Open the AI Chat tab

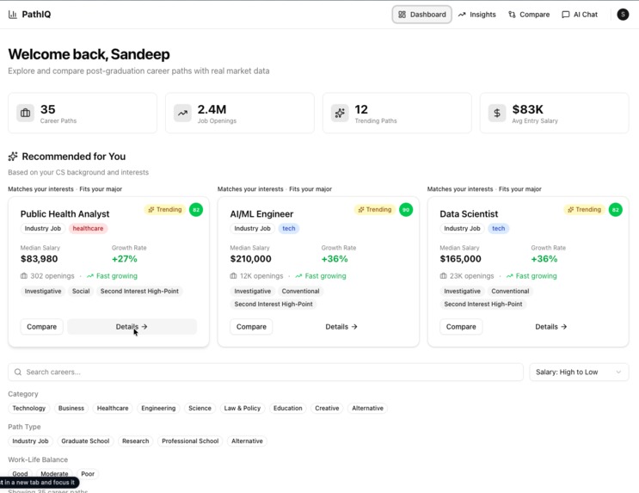coord(580,15)
